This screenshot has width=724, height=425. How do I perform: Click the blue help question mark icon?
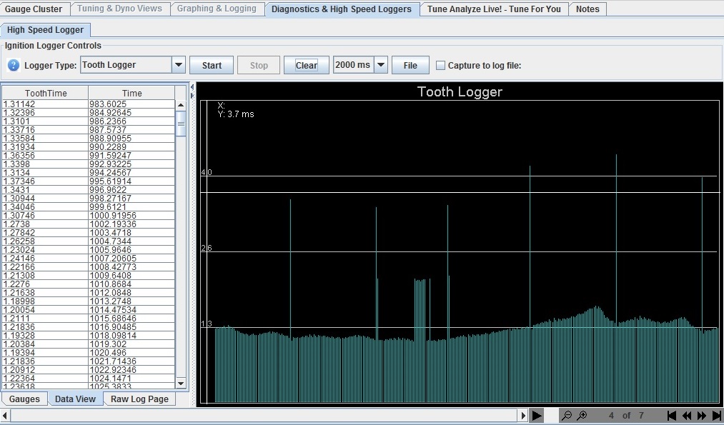click(x=14, y=65)
